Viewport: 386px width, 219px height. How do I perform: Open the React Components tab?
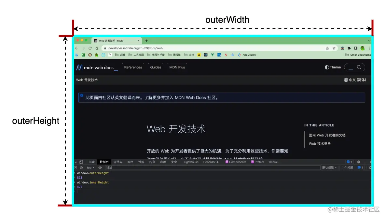tap(236, 162)
